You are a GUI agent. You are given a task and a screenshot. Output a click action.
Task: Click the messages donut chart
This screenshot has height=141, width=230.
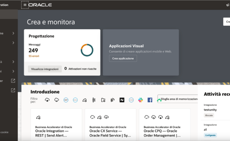coord(87,50)
